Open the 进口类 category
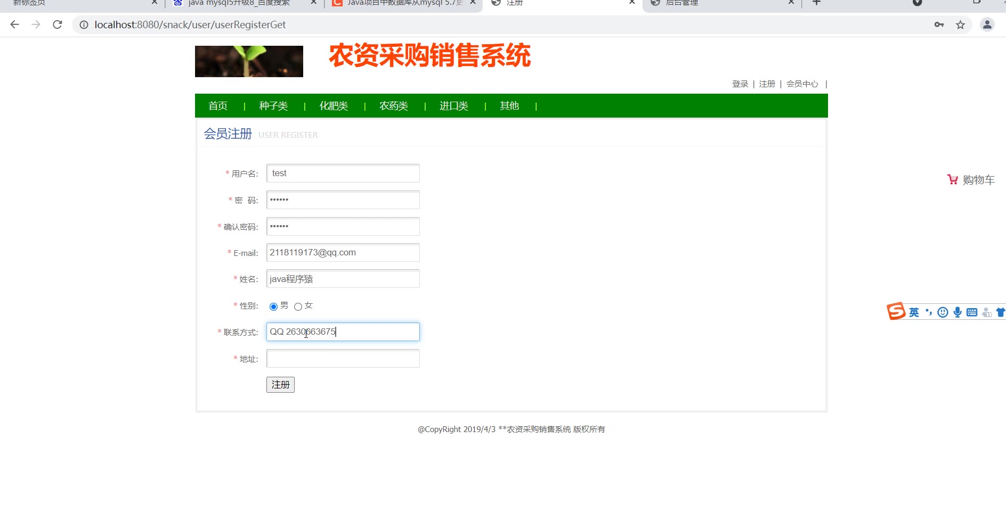Screen dimensions: 1006x530 click(x=454, y=106)
